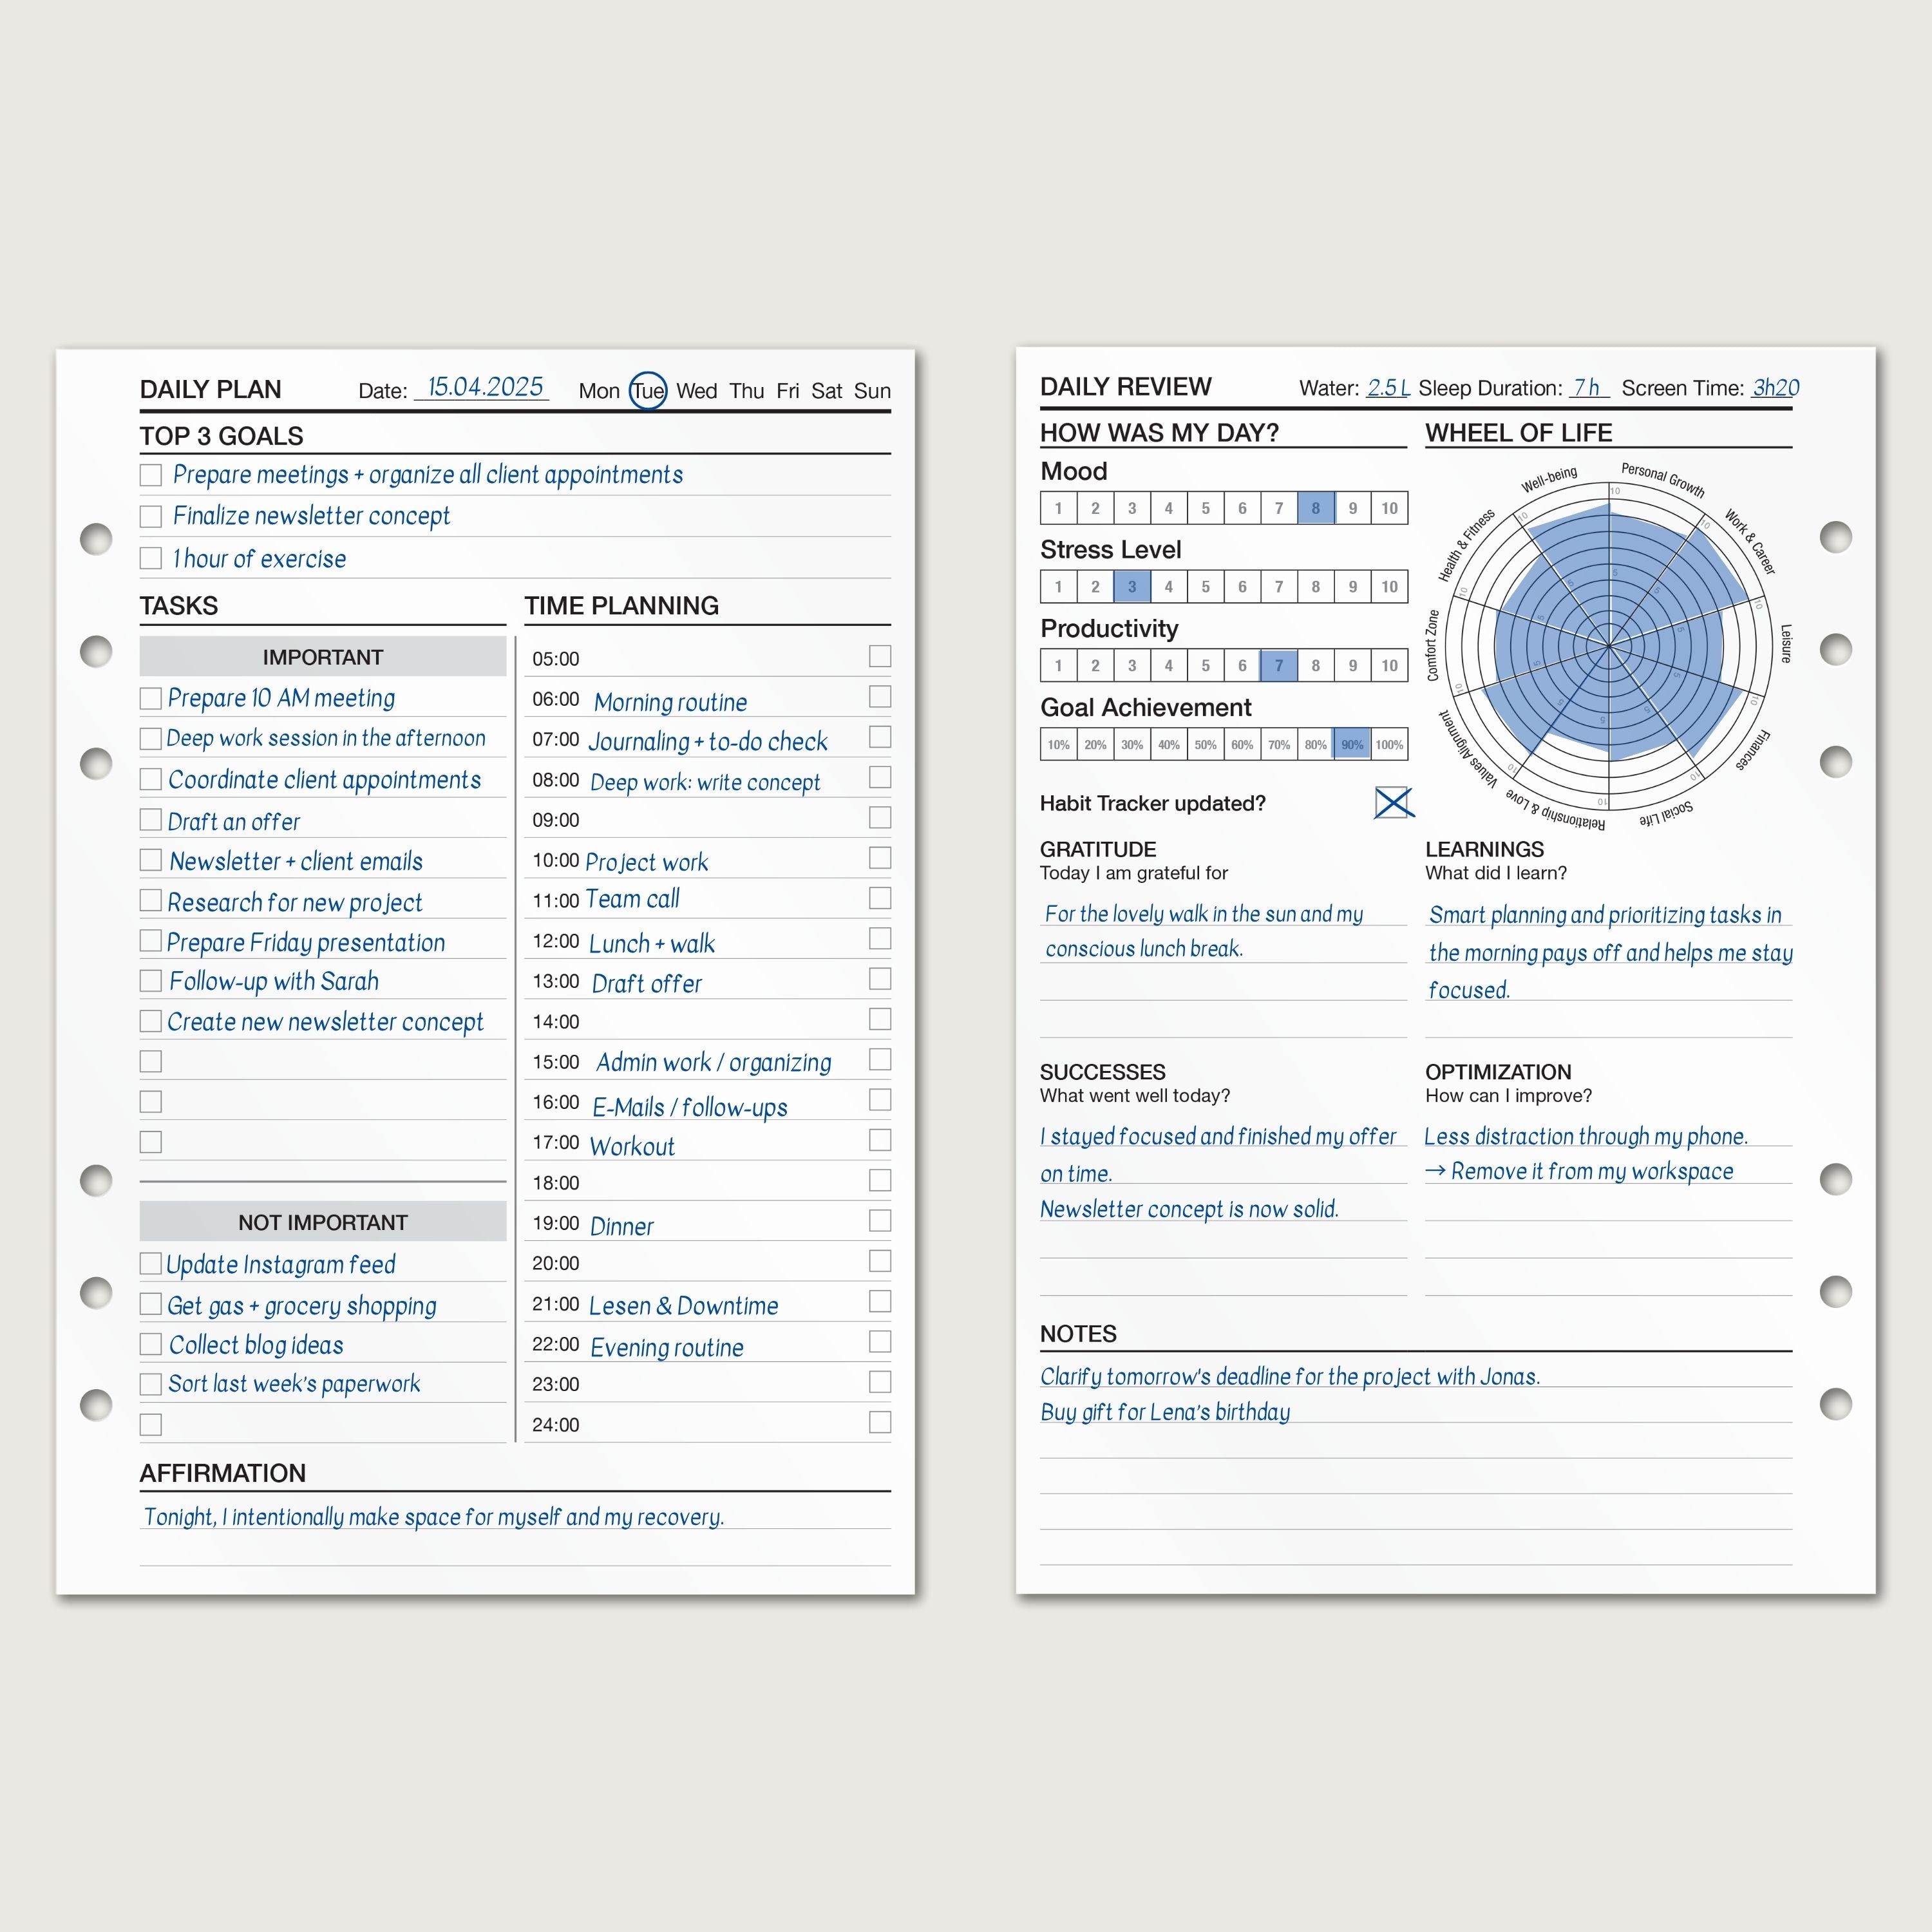
Task: Tick the checkbox for 06:00 Morning routine
Action: (880, 697)
